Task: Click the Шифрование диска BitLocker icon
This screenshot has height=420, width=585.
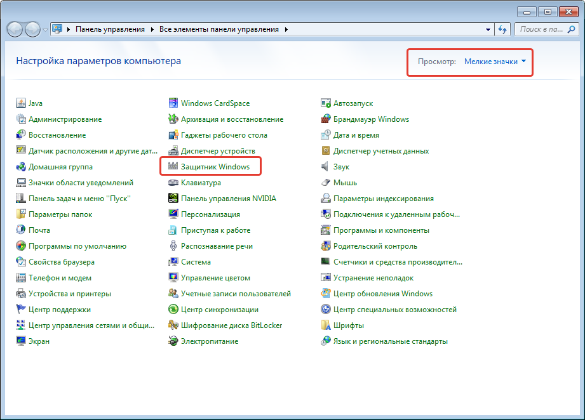Action: [x=173, y=325]
